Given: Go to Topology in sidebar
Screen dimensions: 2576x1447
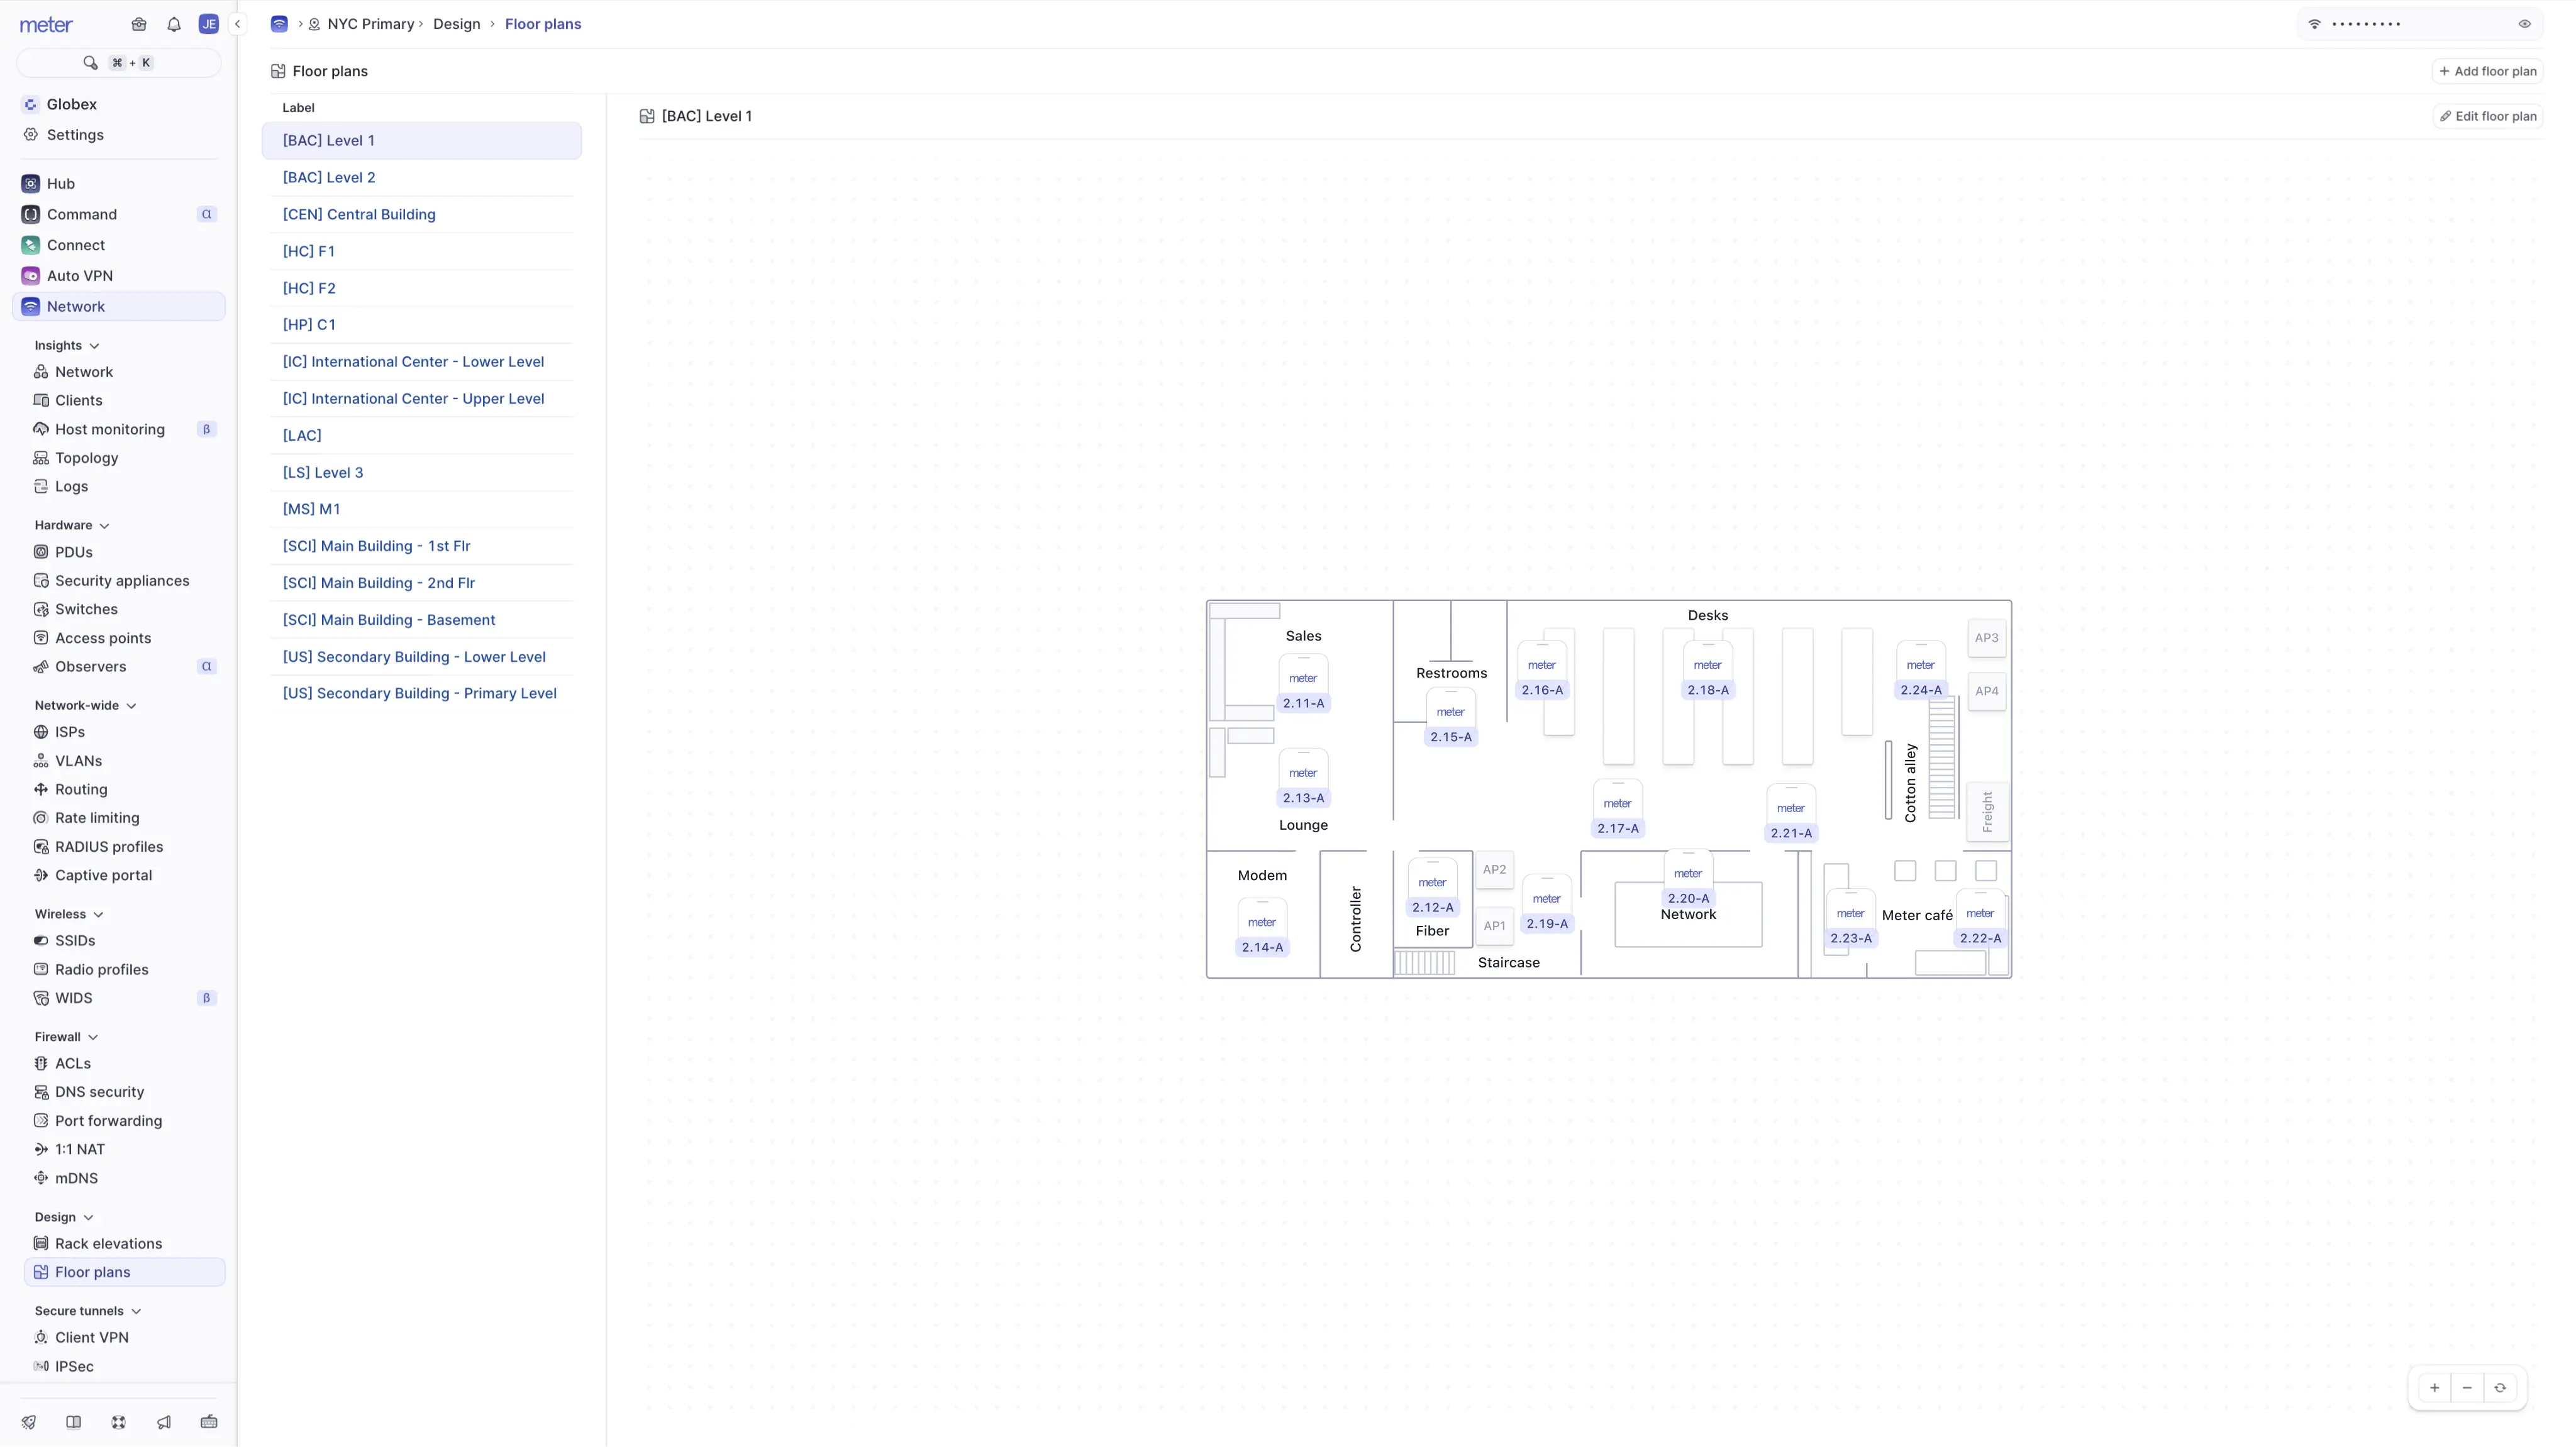Looking at the screenshot, I should tap(86, 458).
